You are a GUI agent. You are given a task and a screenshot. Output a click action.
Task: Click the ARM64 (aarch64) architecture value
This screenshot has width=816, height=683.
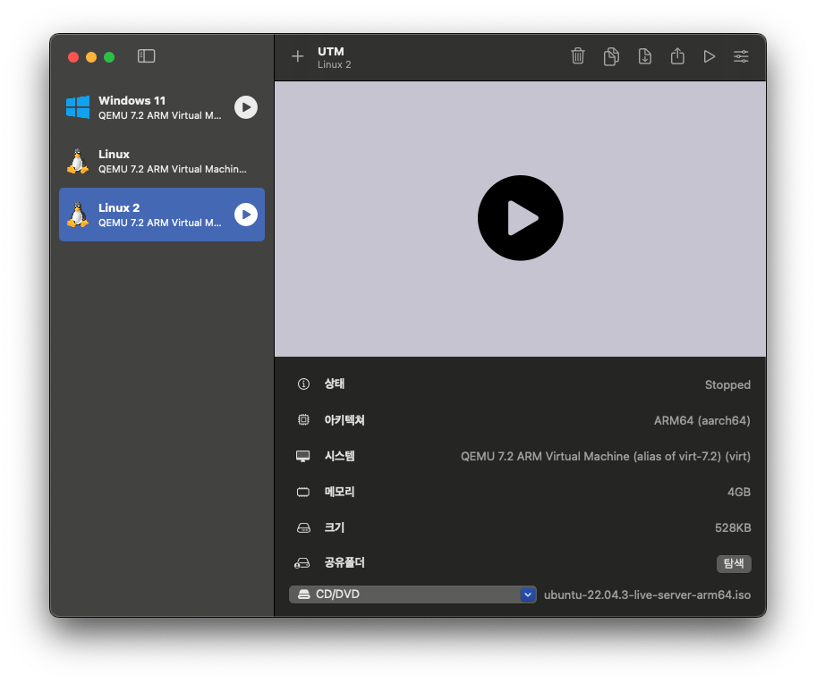(702, 420)
